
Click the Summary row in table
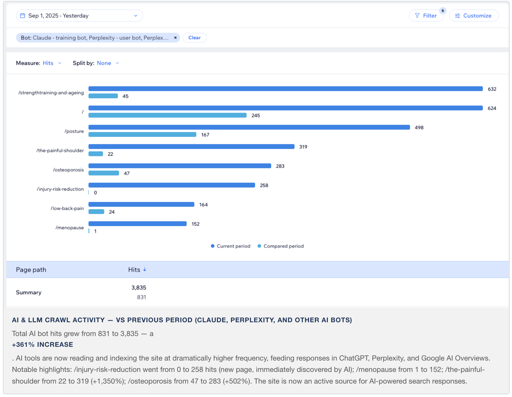click(257, 292)
